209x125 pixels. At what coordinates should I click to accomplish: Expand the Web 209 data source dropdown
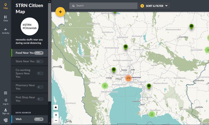[x=39, y=119]
